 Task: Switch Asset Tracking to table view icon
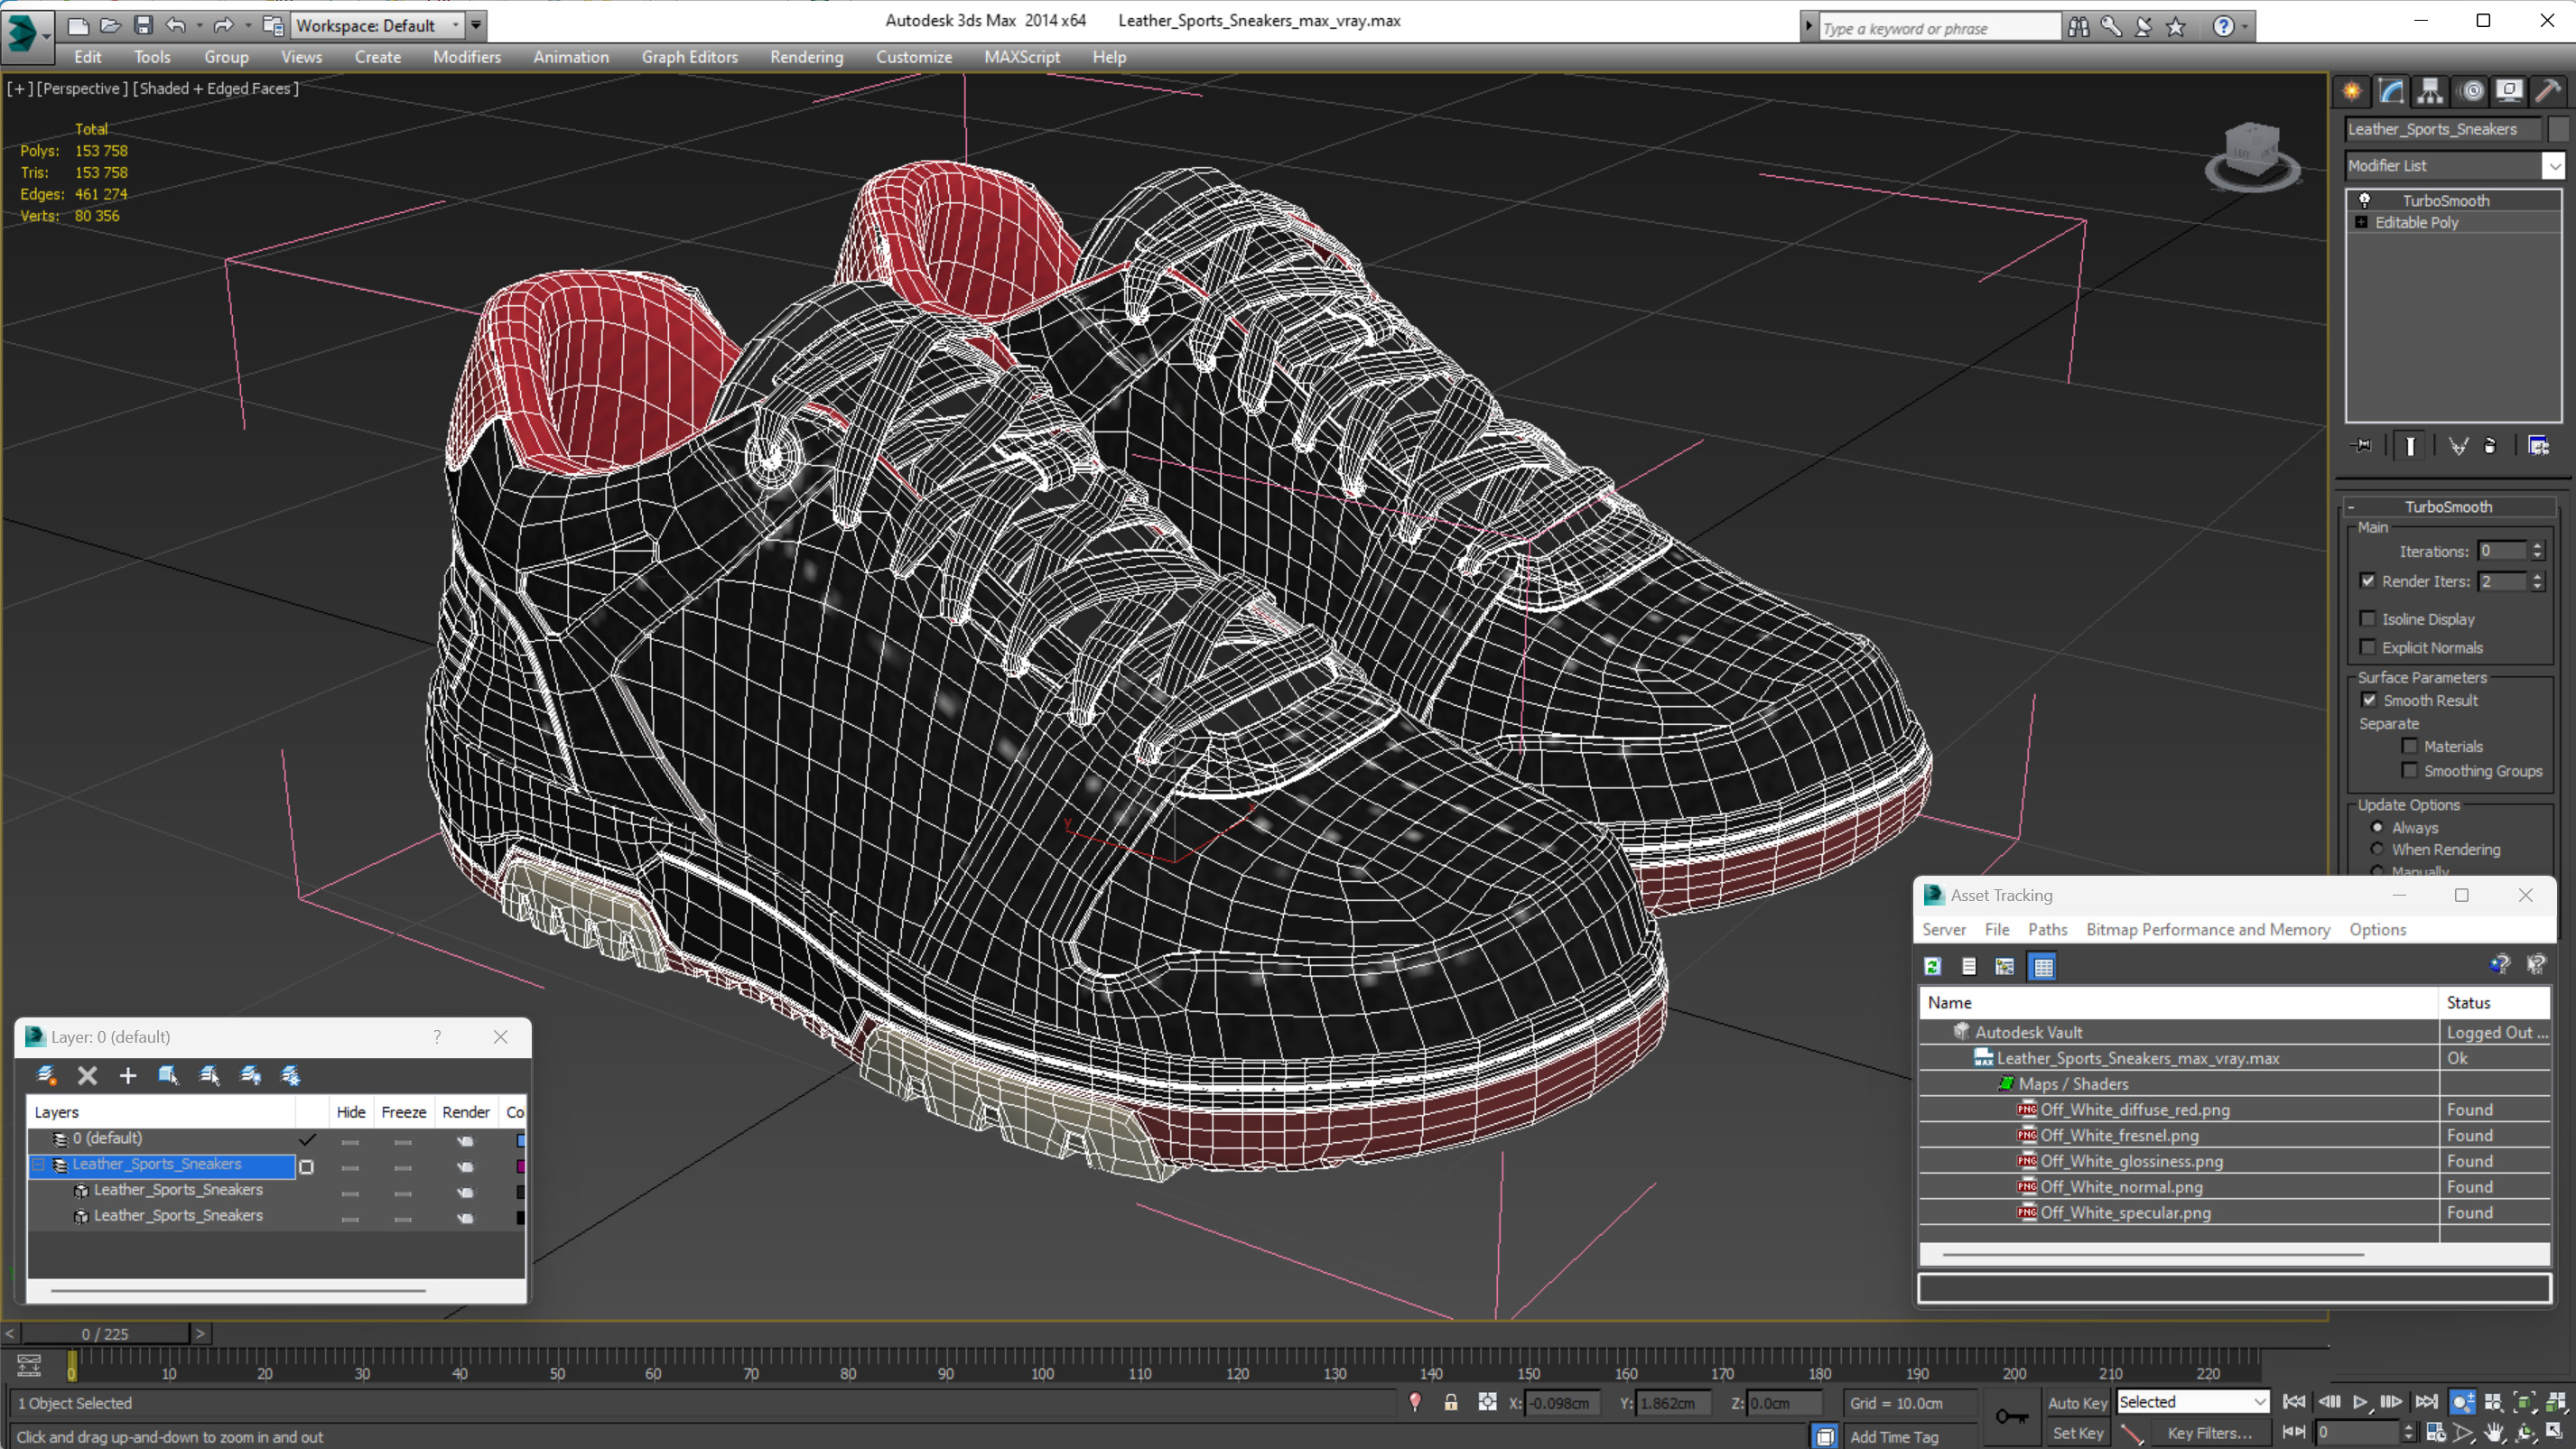coord(2043,966)
